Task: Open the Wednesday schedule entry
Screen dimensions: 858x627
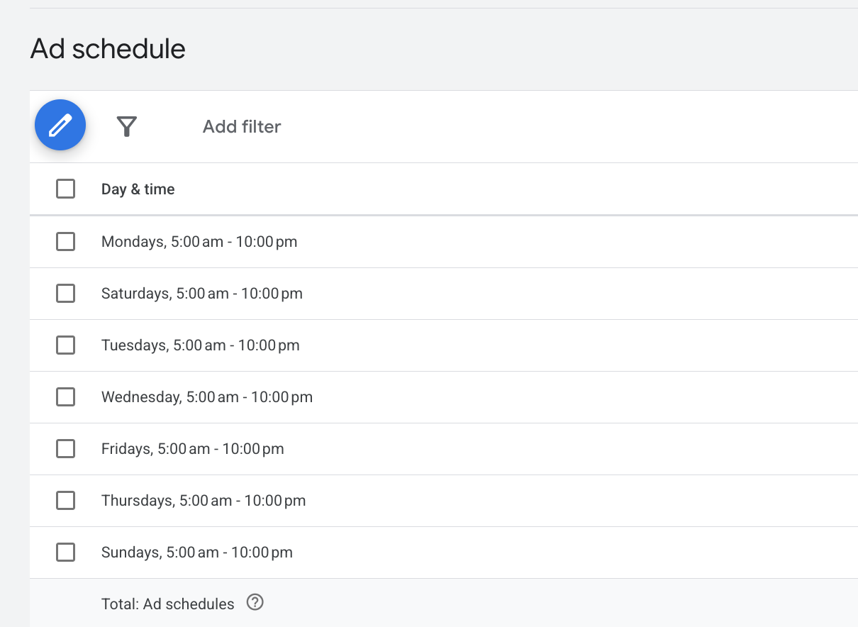Action: 206,396
